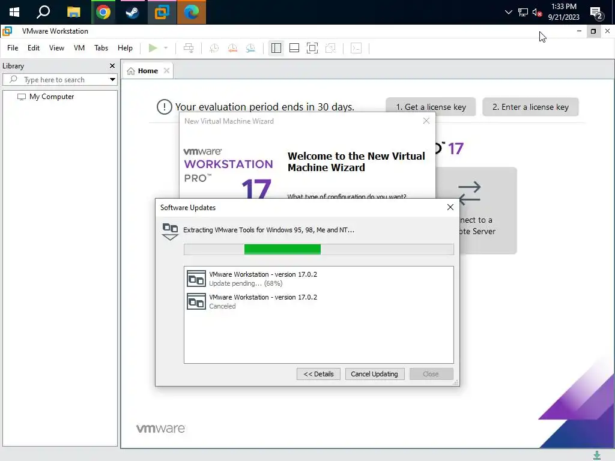615x461 pixels.
Task: Open File Explorer from the taskbar
Action: tap(73, 12)
